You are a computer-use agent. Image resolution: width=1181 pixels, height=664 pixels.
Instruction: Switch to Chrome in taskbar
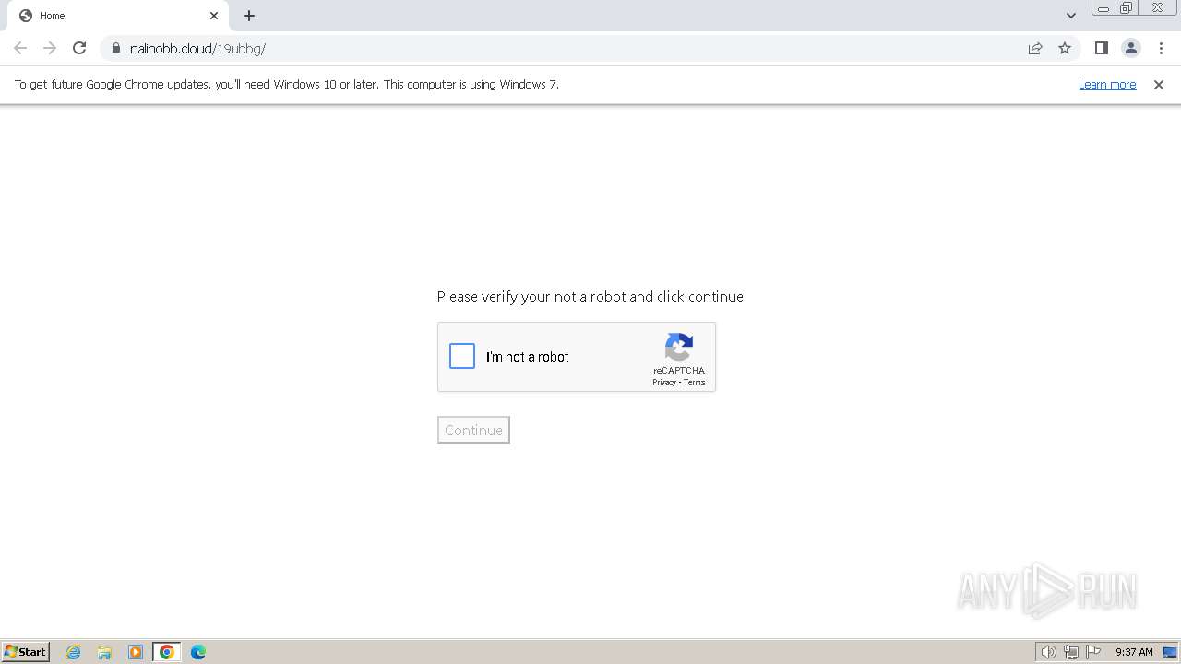pyautogui.click(x=167, y=652)
